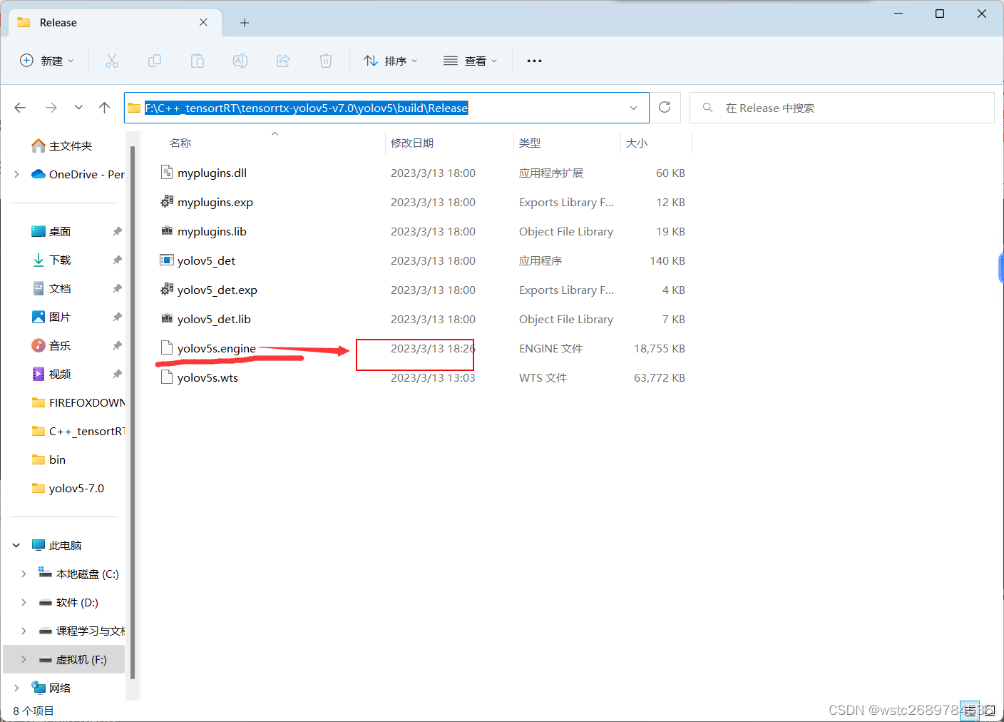Expand the OneDrive tree node
The height and width of the screenshot is (722, 1004).
[16, 174]
